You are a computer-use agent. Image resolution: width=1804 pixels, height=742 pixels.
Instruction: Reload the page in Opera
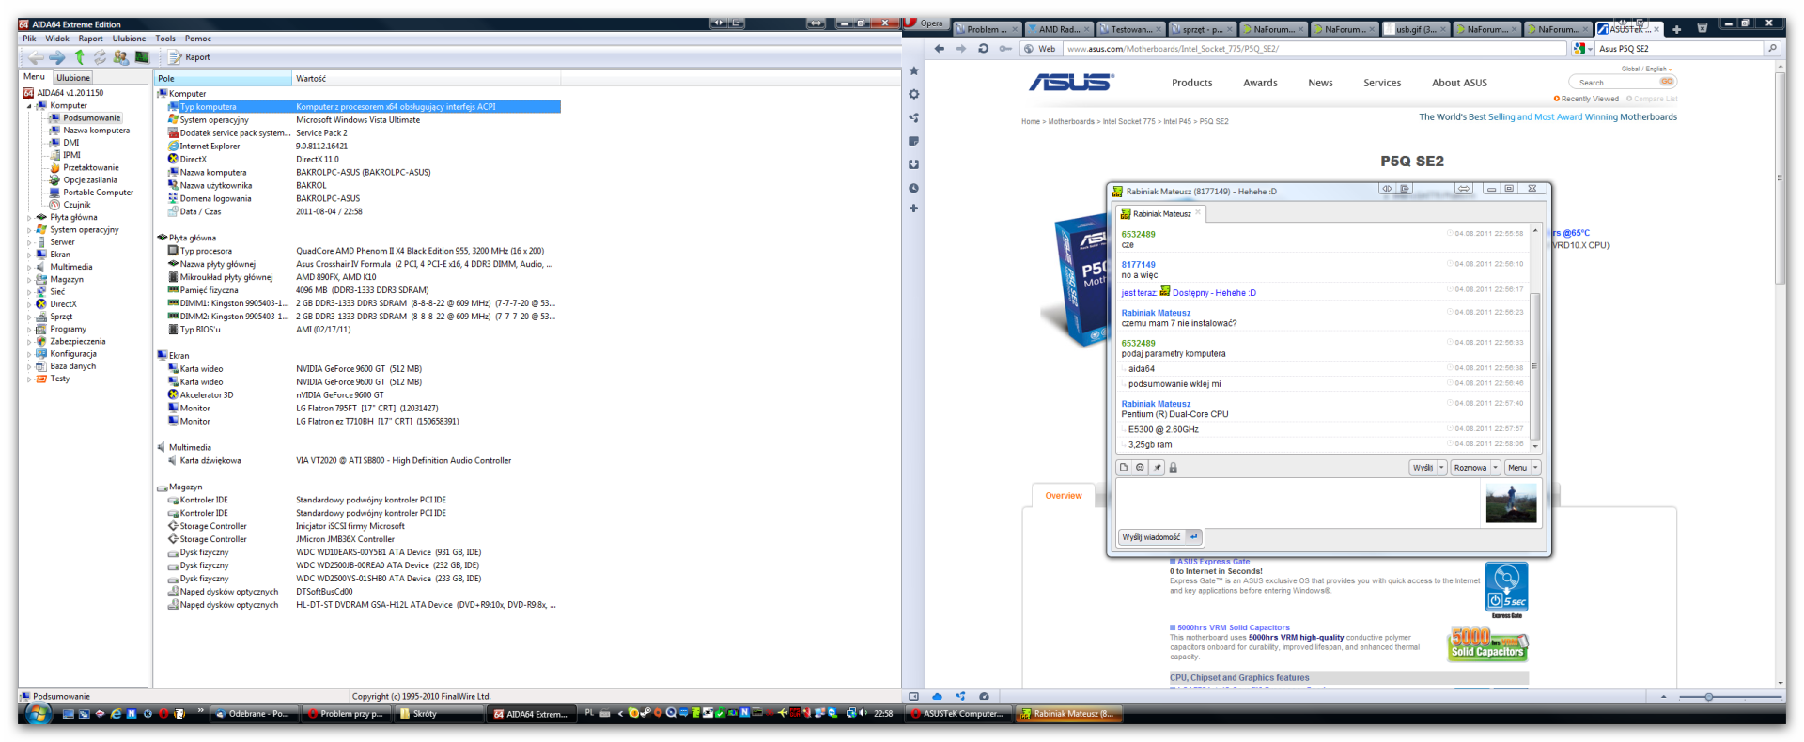tap(983, 49)
